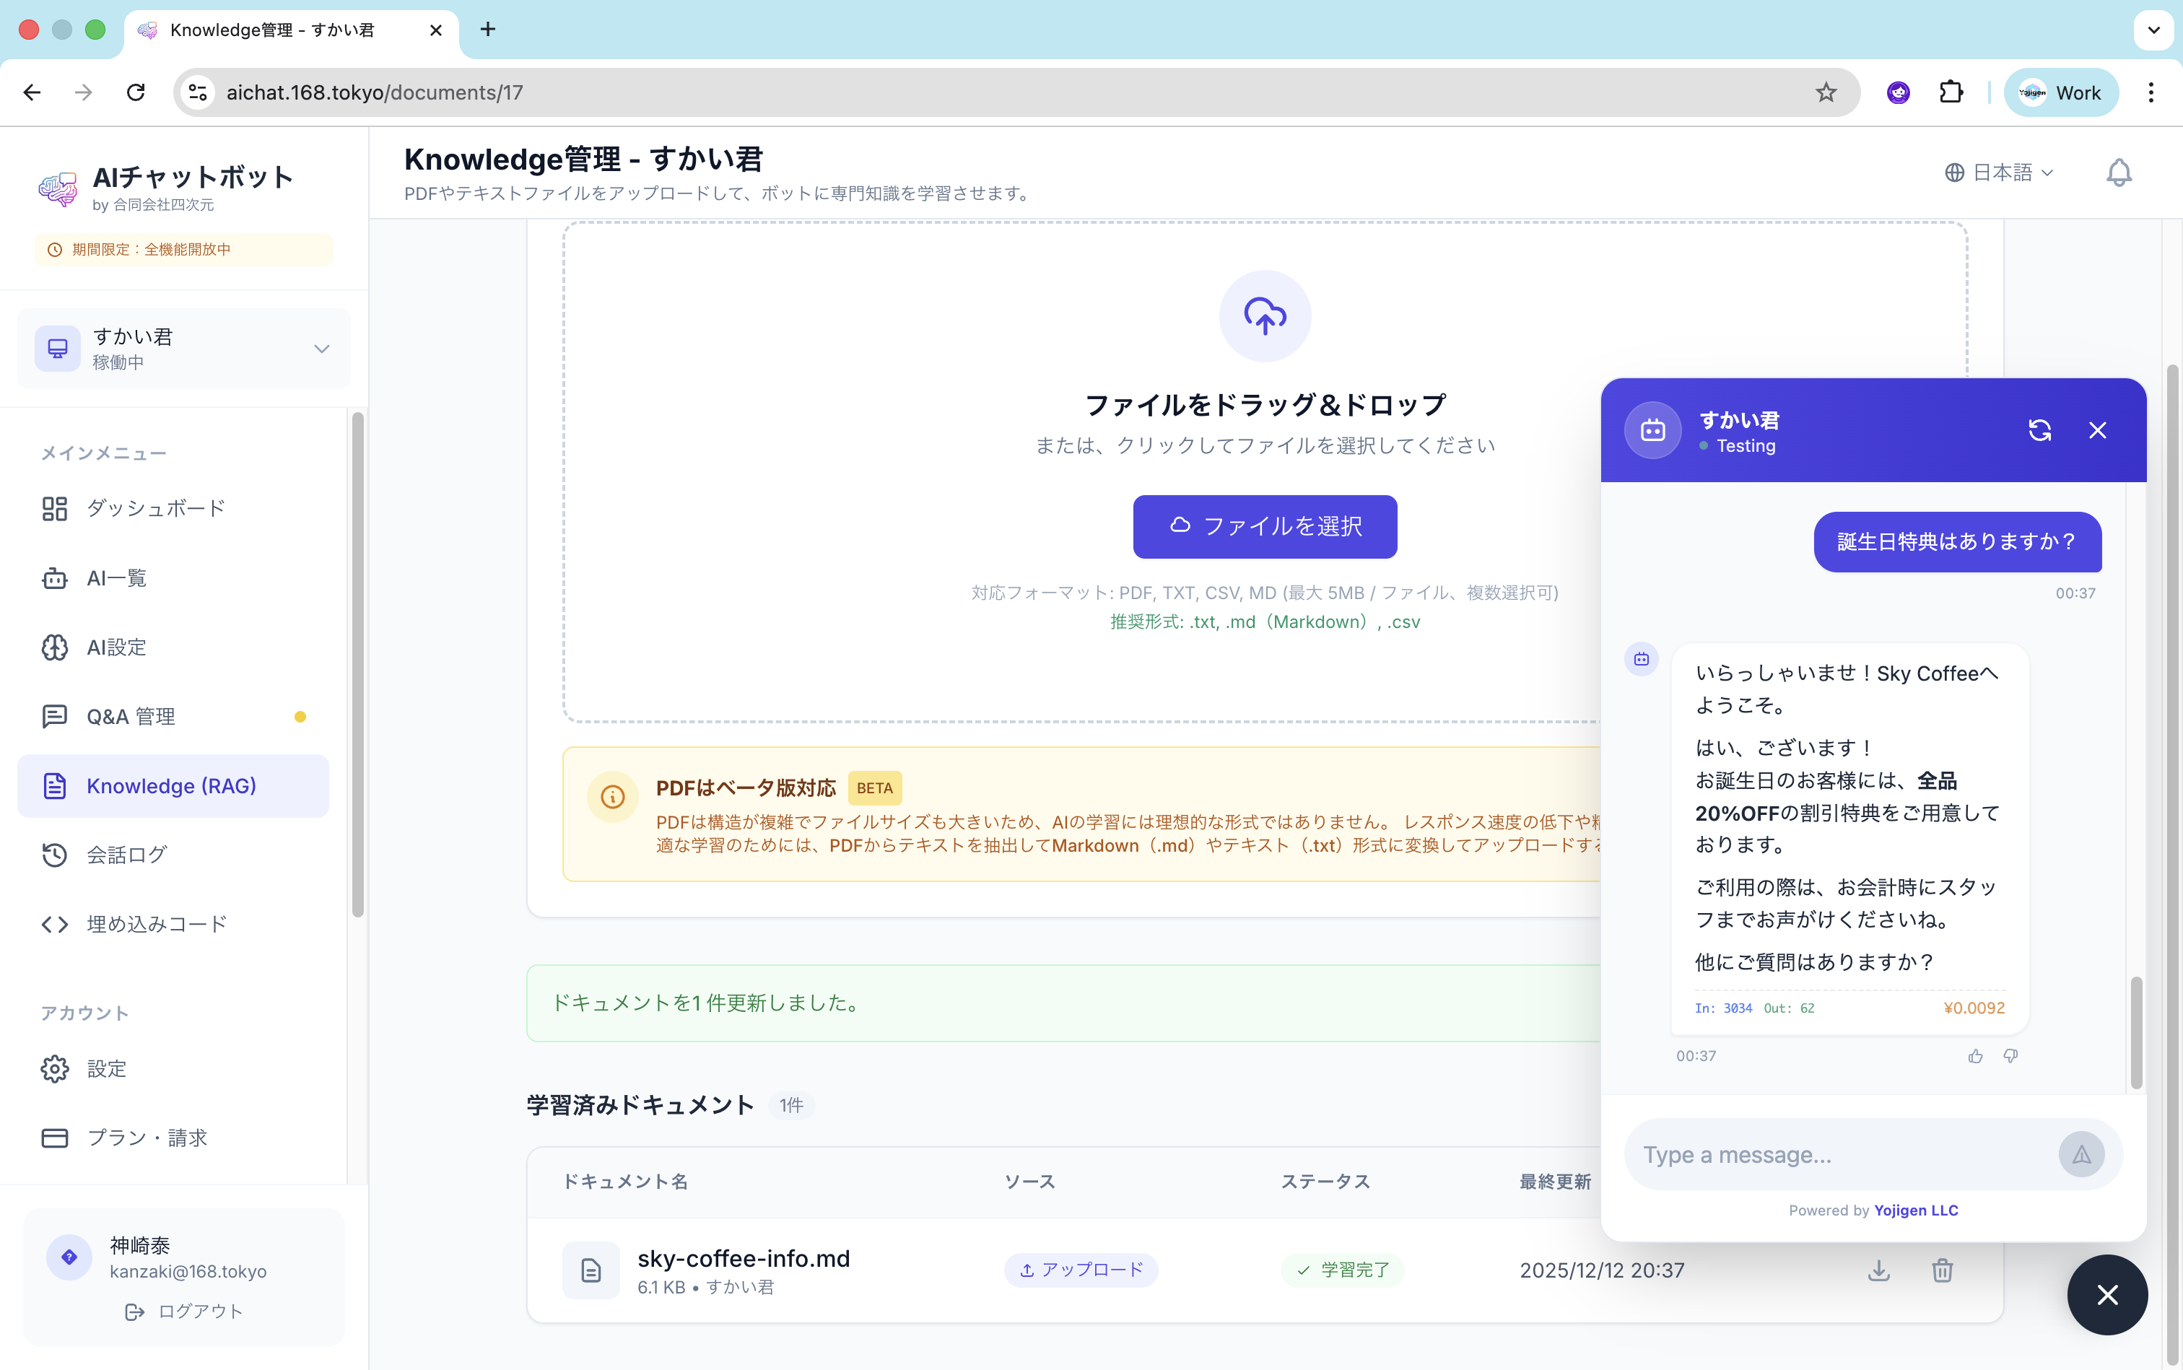The image size is (2183, 1370).
Task: Open Chrome tab search chevron
Action: coord(2153,30)
